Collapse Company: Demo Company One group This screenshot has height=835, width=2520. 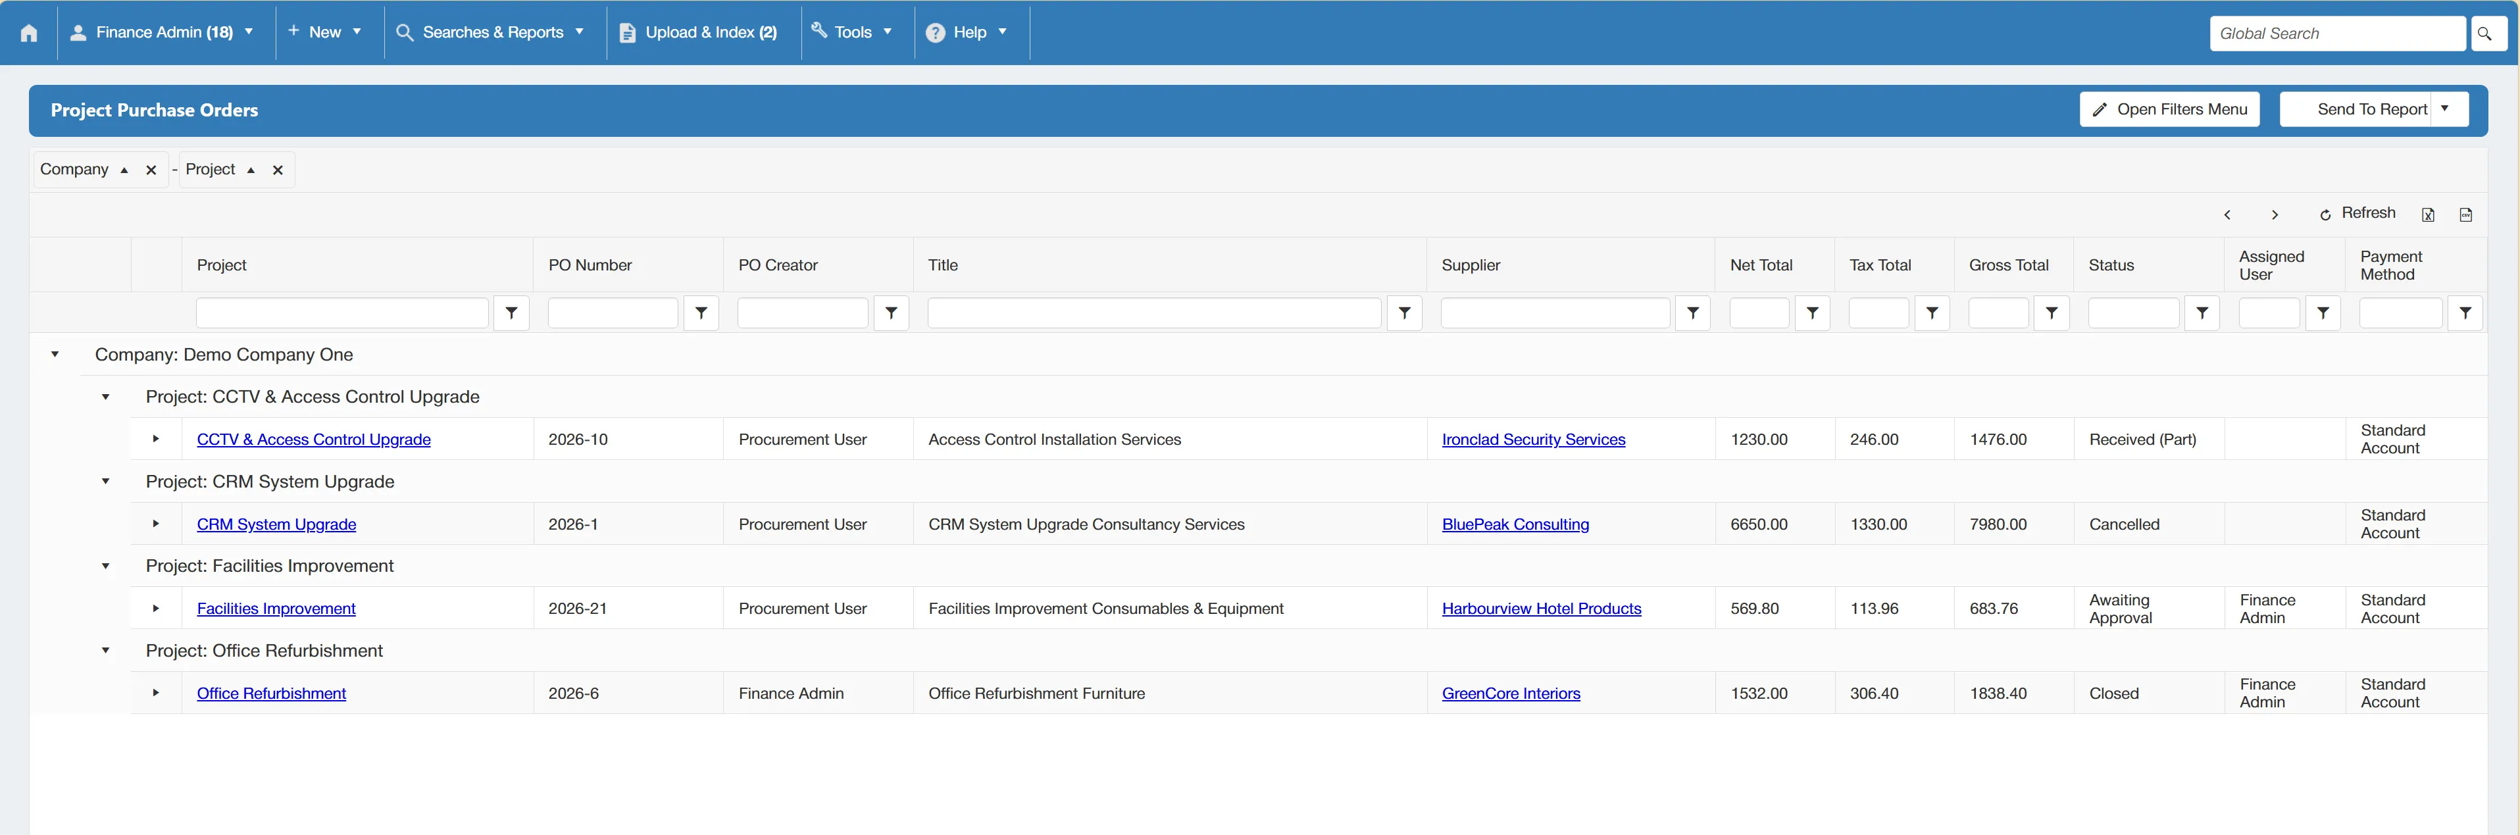pos(55,355)
